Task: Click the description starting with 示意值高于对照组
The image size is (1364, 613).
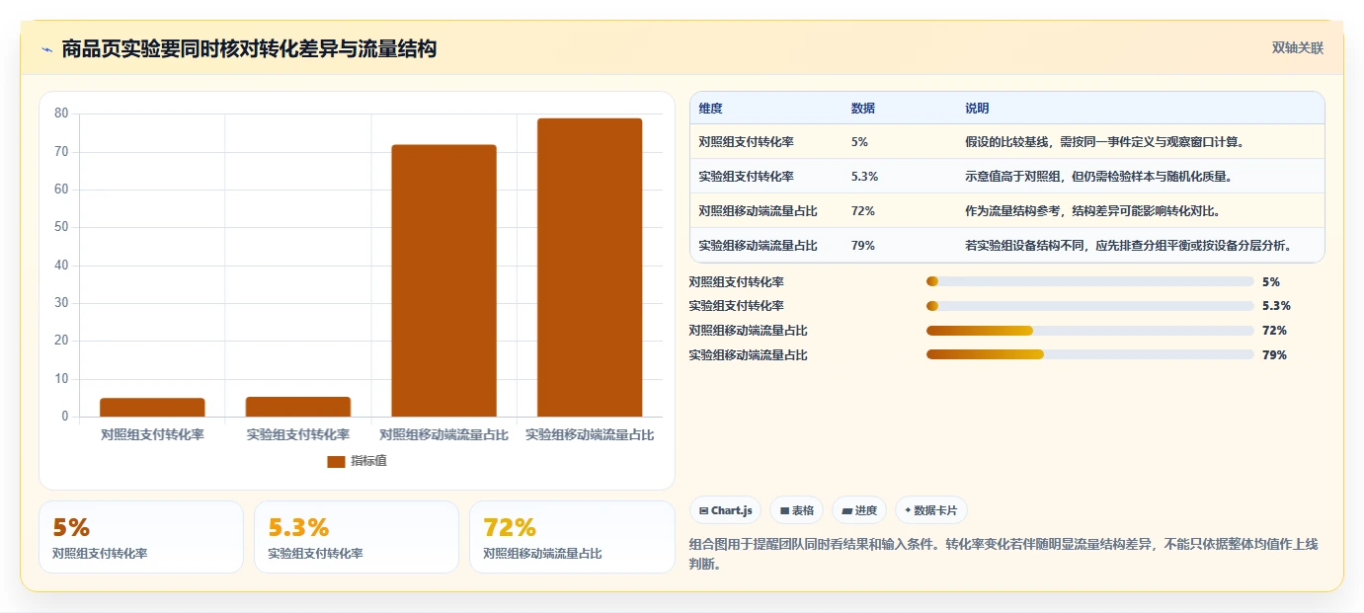Action: pos(1097,177)
